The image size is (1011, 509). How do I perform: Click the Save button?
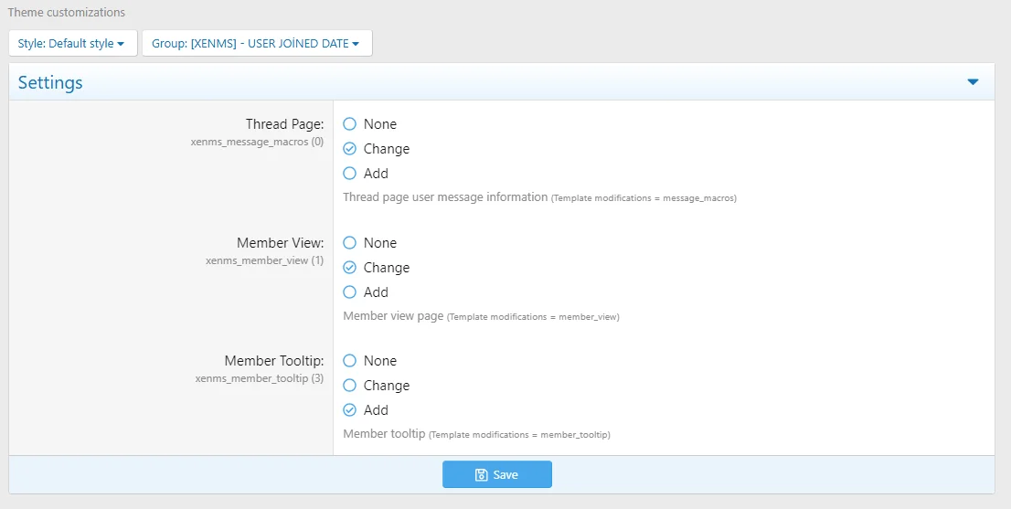pyautogui.click(x=497, y=474)
